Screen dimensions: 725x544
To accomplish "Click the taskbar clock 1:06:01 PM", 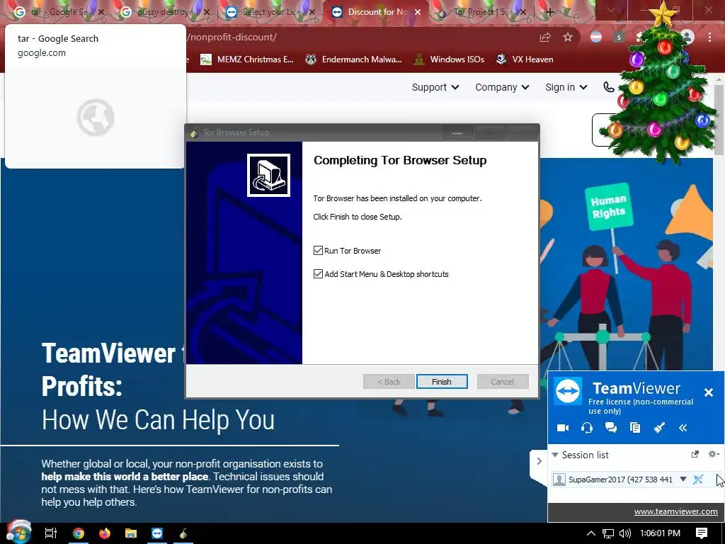I will click(x=661, y=533).
